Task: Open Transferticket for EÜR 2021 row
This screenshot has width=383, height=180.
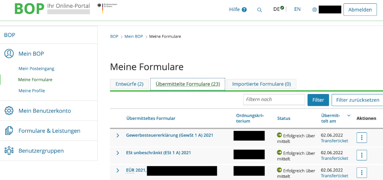Action: click(335, 176)
